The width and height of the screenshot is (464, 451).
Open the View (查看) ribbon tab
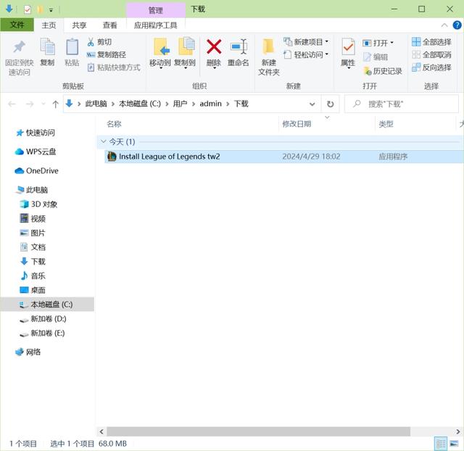[x=109, y=25]
